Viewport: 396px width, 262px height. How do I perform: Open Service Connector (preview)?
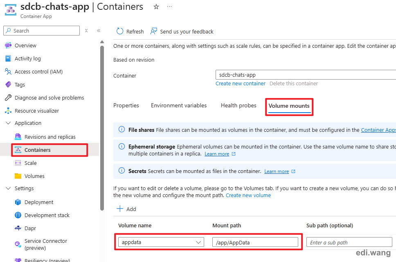[45, 244]
